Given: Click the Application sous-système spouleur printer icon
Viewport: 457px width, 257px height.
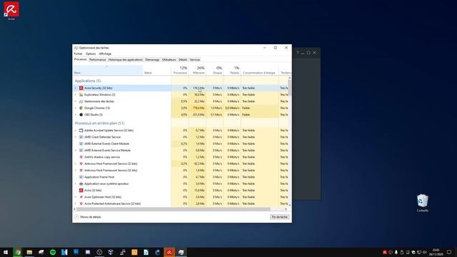Looking at the screenshot, I should click(81, 184).
